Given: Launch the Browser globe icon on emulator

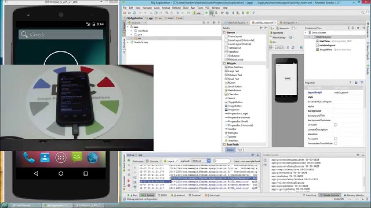Looking at the screenshot, I should point(93,158).
